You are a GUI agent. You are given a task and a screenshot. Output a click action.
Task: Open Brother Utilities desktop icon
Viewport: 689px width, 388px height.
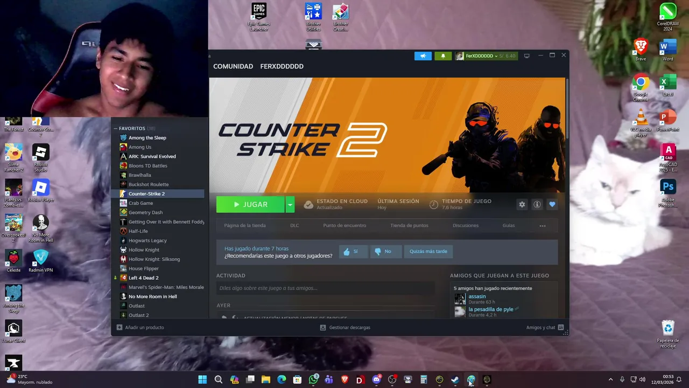(313, 17)
